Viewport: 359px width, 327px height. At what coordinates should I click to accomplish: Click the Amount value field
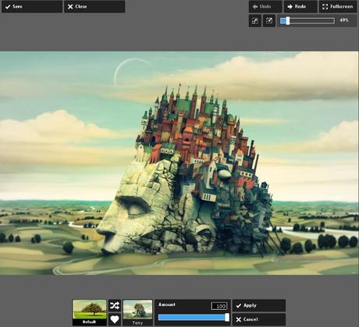[219, 306]
